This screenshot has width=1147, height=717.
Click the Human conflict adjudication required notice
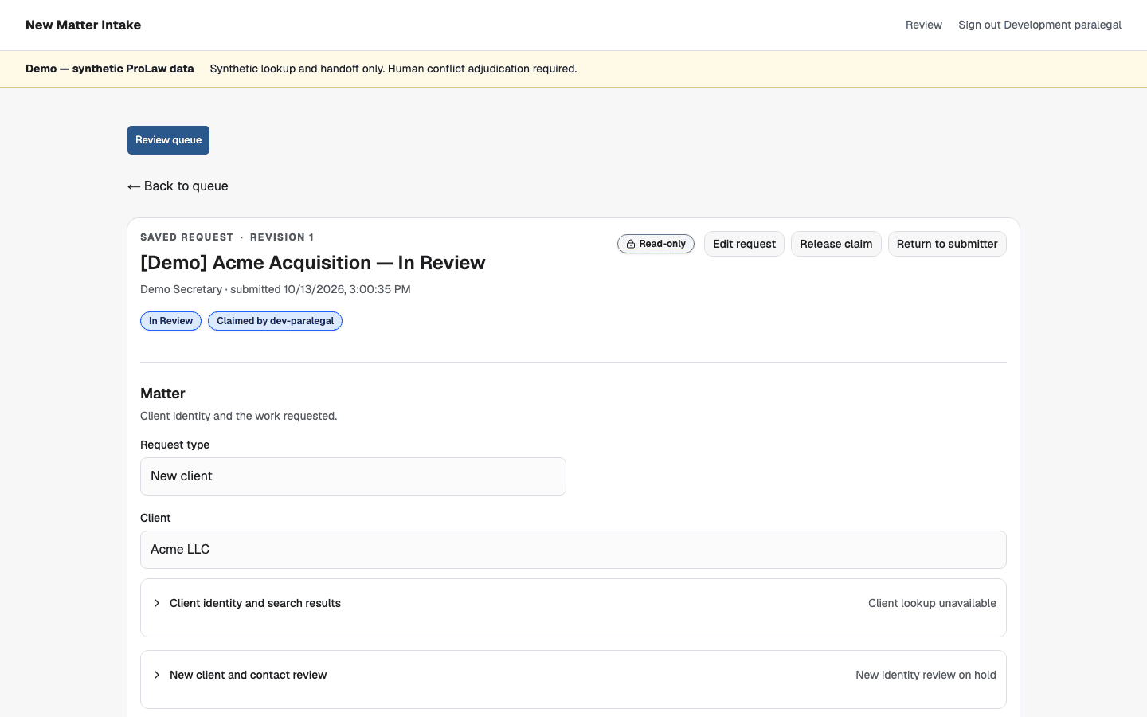point(483,69)
